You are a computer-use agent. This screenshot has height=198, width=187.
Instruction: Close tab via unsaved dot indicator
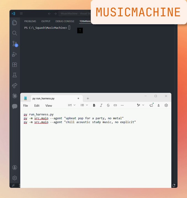point(78,98)
